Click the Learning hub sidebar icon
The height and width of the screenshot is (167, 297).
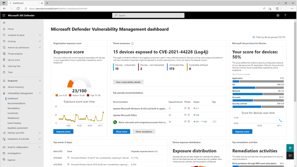pyautogui.click(x=4, y=66)
